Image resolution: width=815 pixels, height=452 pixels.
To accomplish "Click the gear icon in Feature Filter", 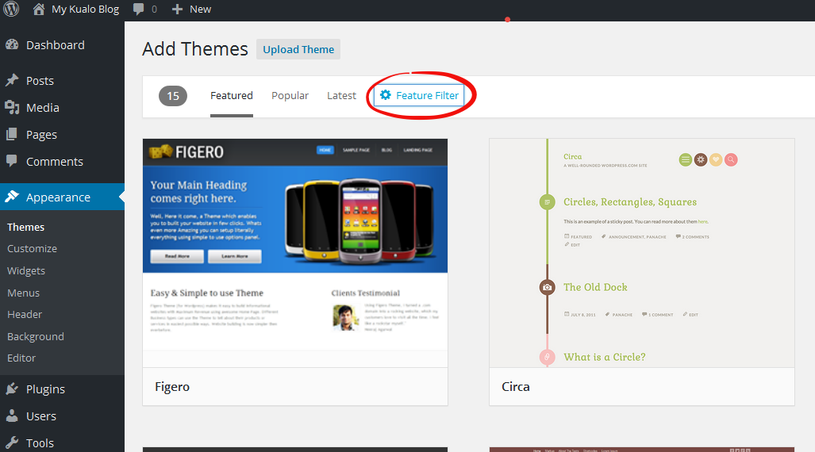I will tap(385, 95).
